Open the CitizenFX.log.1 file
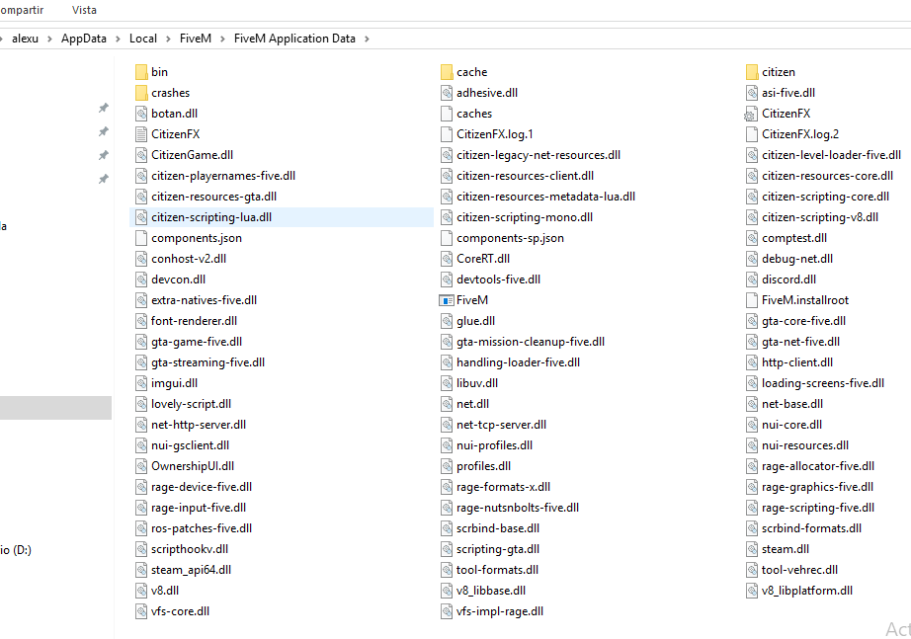Screen dimensions: 911x639 pyautogui.click(x=493, y=133)
